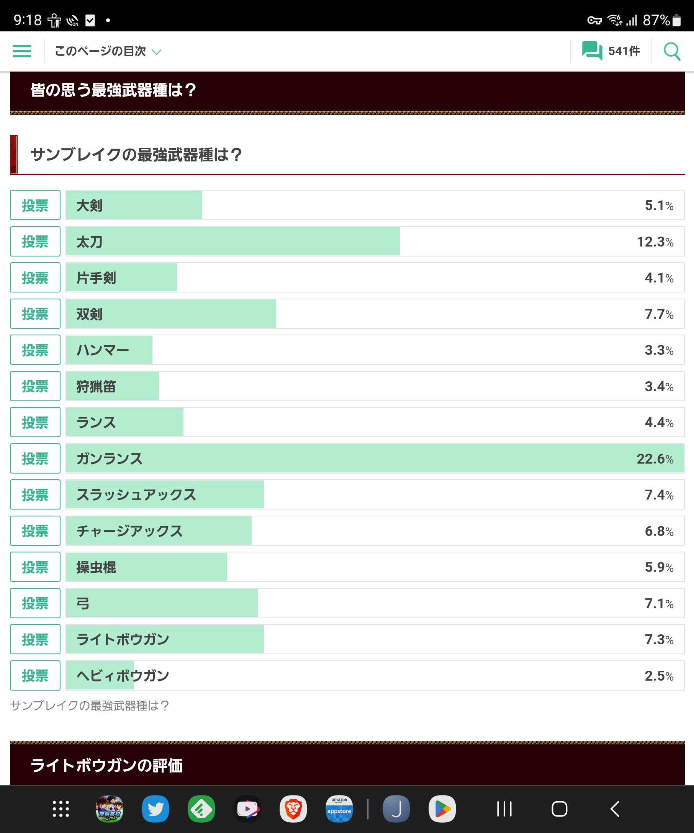Tap the 双剣 poll result bar
Image resolution: width=694 pixels, height=833 pixels.
(375, 314)
